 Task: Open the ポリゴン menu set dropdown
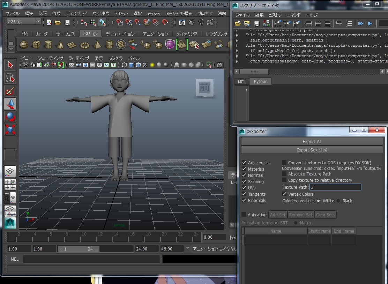[24, 22]
